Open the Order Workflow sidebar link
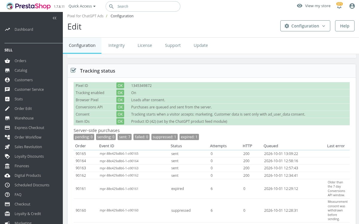 (x=28, y=137)
